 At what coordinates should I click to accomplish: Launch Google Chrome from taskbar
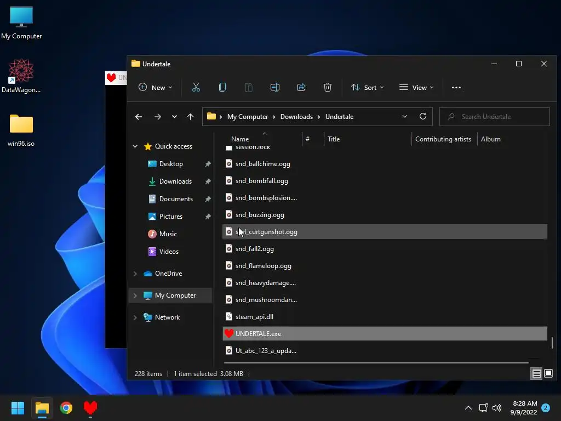(x=66, y=408)
